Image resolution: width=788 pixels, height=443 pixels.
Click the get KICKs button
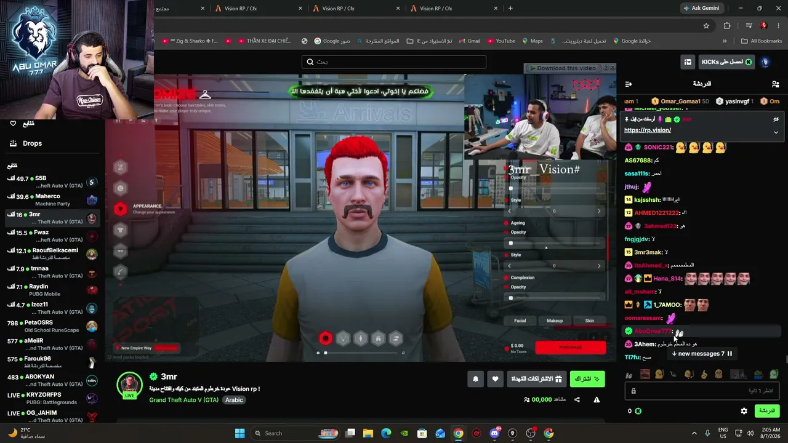[x=726, y=62]
